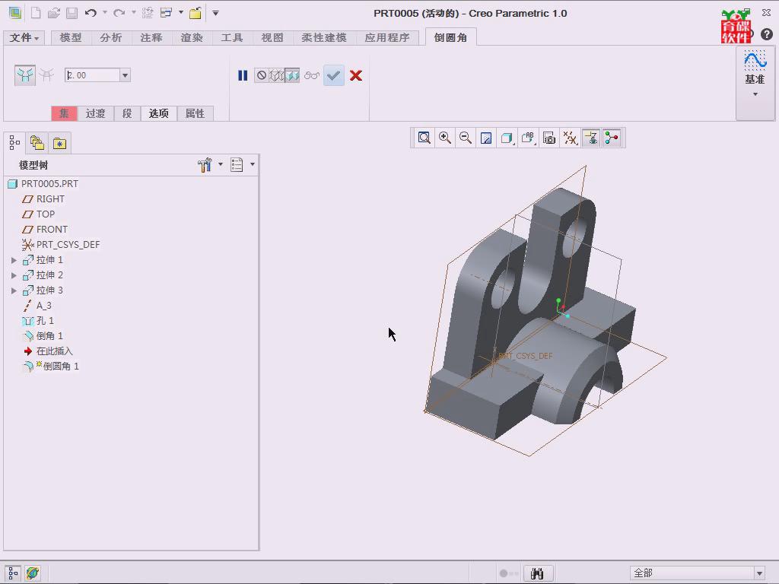
Task: Click the help question mark icon
Action: coord(767,33)
